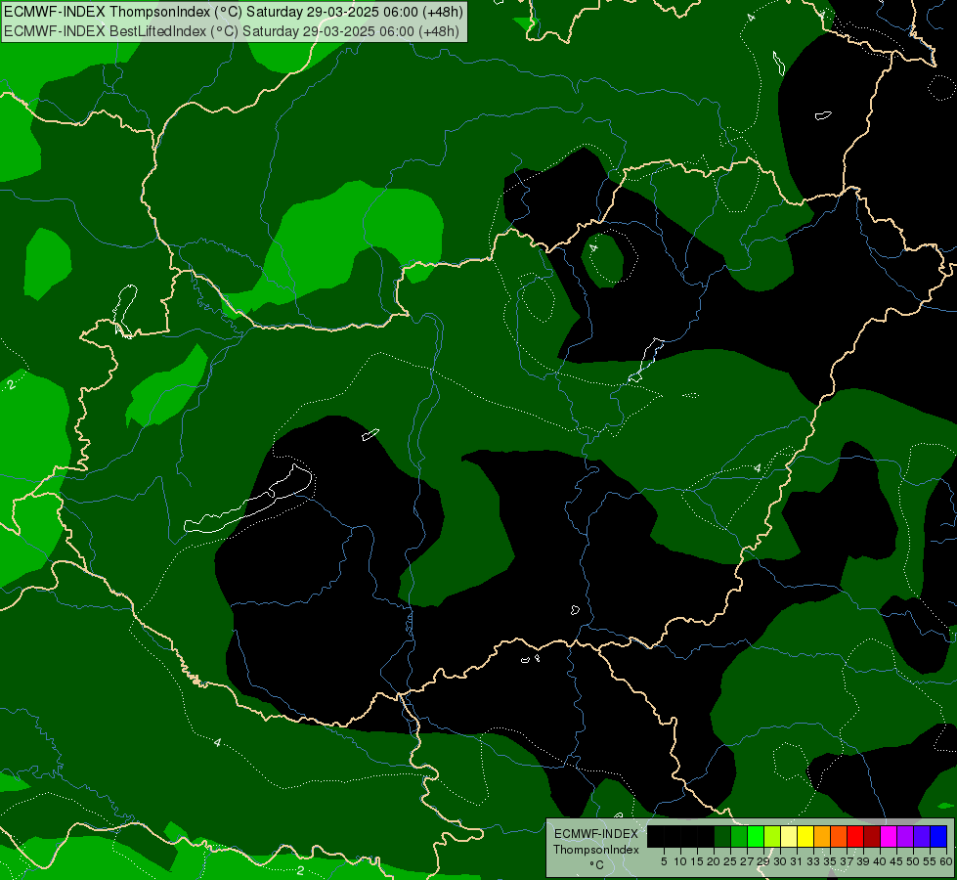Click the legend tick value 5
Screen dimensions: 957x880
click(664, 861)
